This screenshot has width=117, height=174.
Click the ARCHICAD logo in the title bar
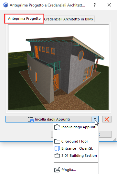5,5
